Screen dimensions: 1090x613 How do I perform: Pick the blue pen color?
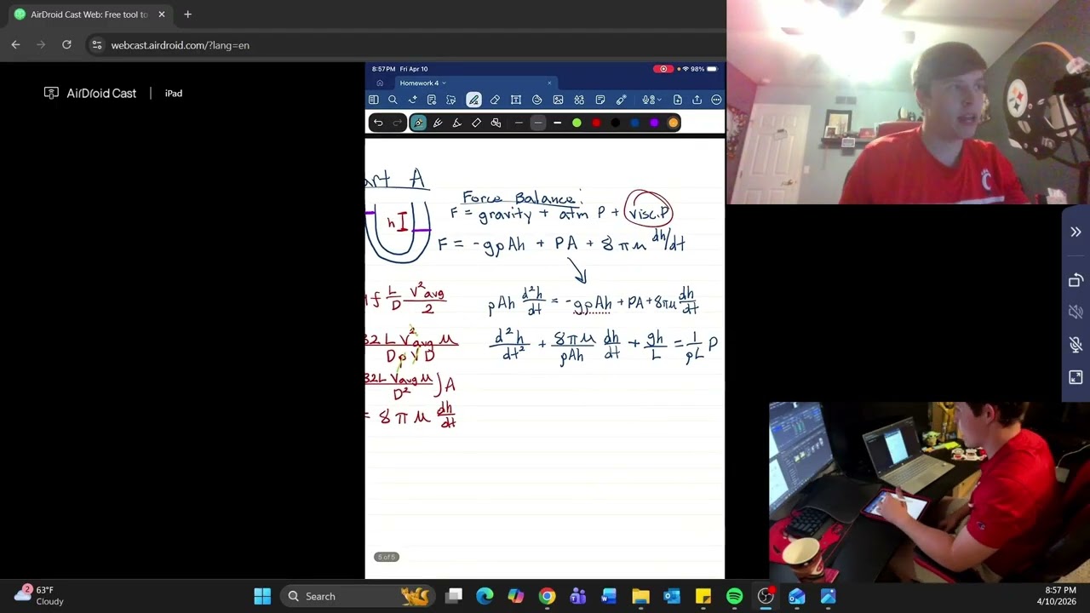pyautogui.click(x=634, y=123)
